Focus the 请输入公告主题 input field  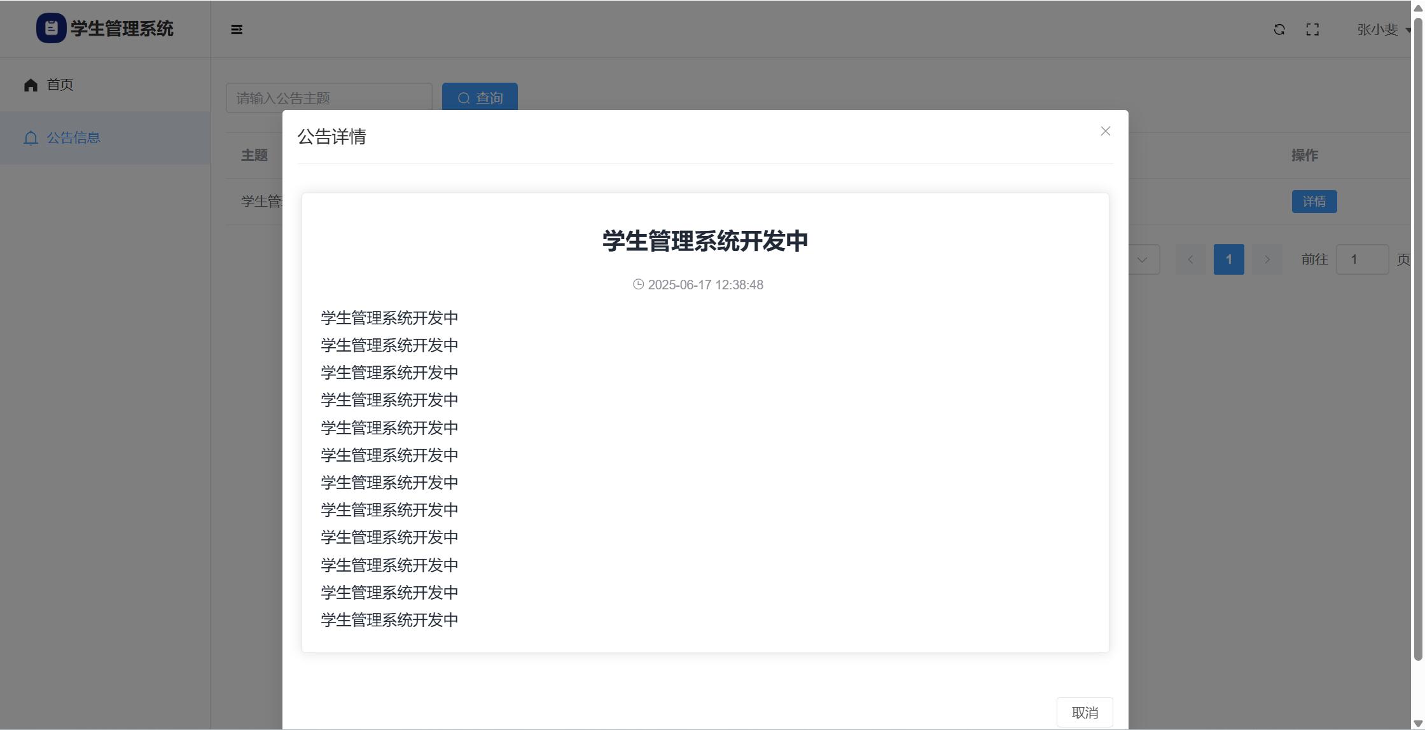tap(328, 98)
